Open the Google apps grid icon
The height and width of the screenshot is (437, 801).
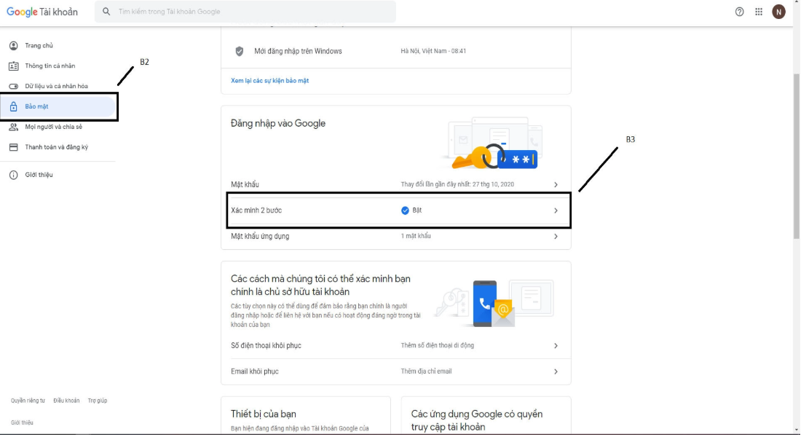coord(759,12)
